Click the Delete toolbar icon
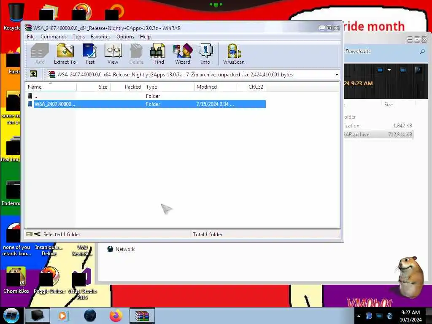The height and width of the screenshot is (324, 432). 136,54
